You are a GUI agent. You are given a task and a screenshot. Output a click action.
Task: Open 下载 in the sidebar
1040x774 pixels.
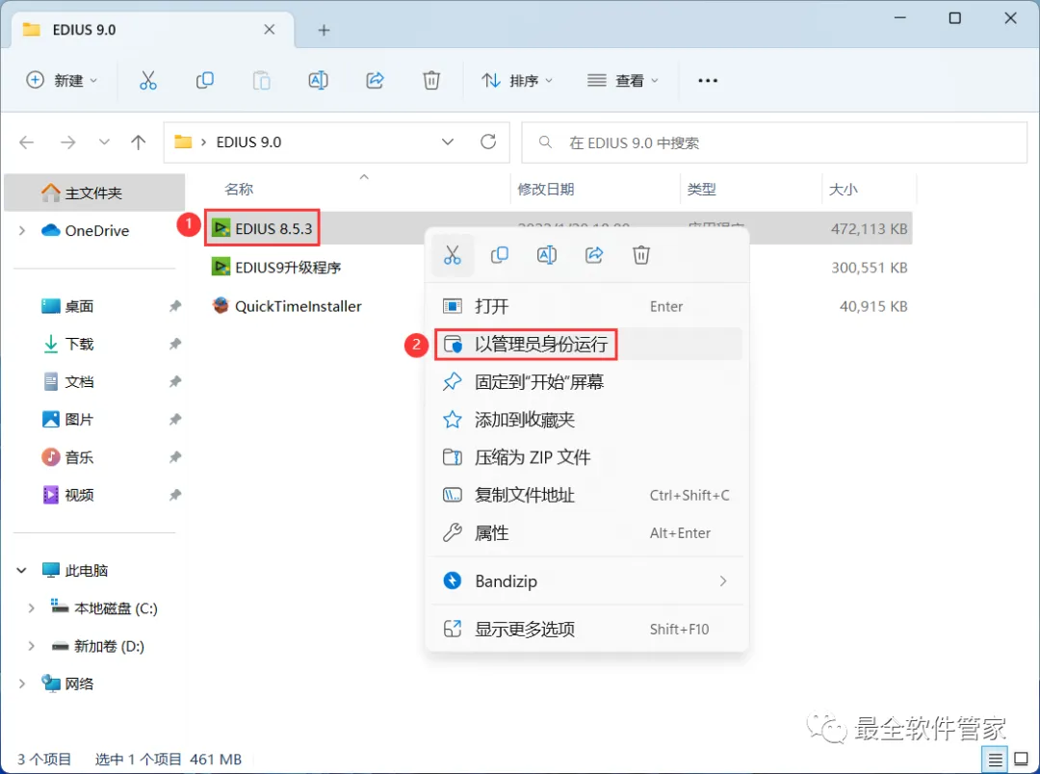pyautogui.click(x=79, y=345)
